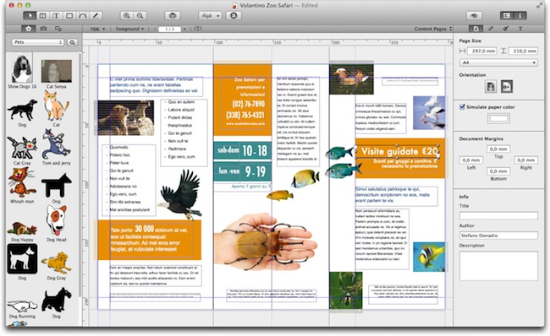The width and height of the screenshot is (550, 336).
Task: Click the Top margin field
Action: [498, 149]
